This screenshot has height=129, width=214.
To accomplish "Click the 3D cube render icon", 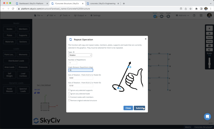I will point(209,50).
